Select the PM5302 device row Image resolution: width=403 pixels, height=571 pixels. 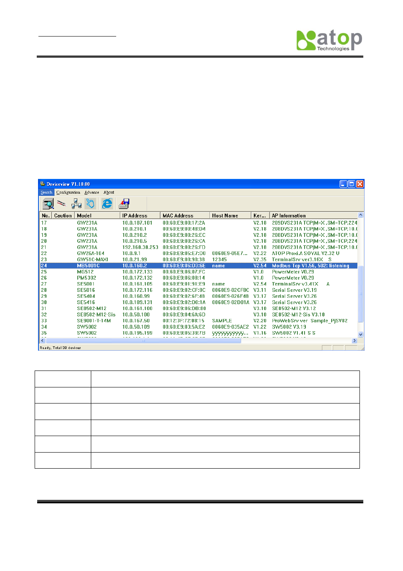[199, 278]
